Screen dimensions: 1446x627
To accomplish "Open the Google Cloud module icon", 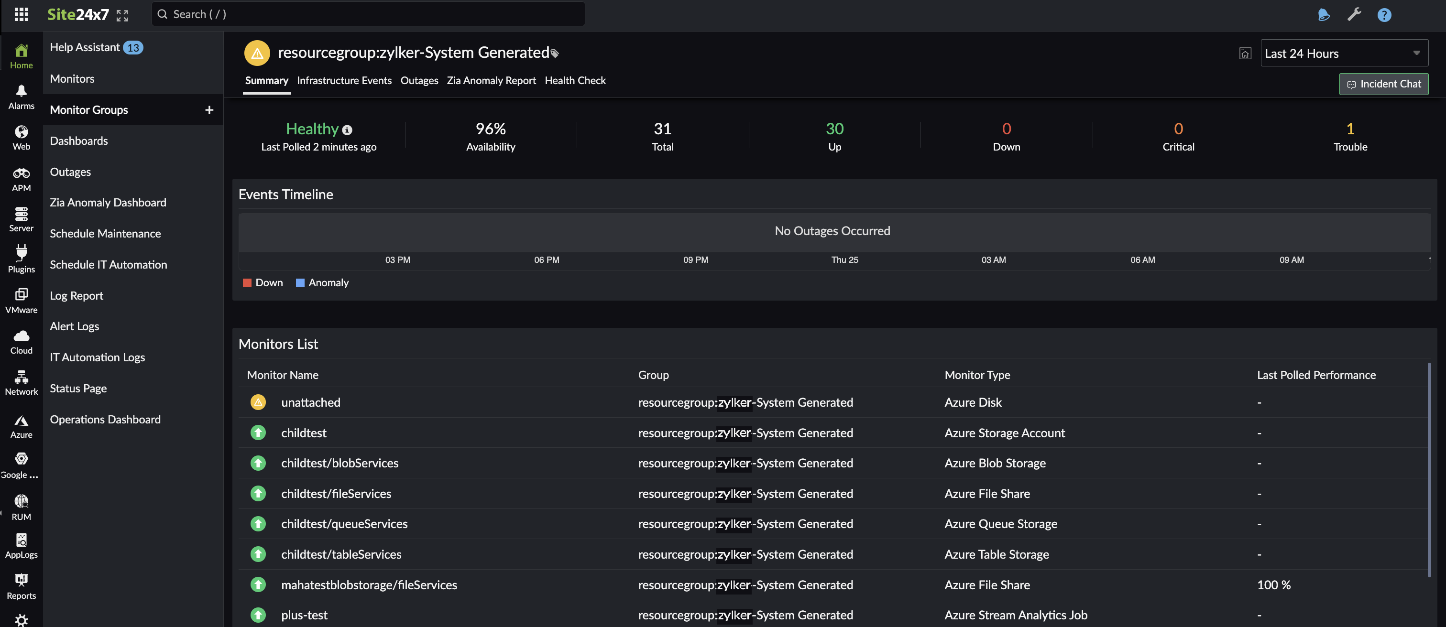I will pos(22,466).
